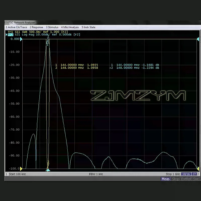Click active marker 2 readout -1.2294 dB
Image resolution: width=201 pixels, height=201 pixels.
click(x=150, y=68)
